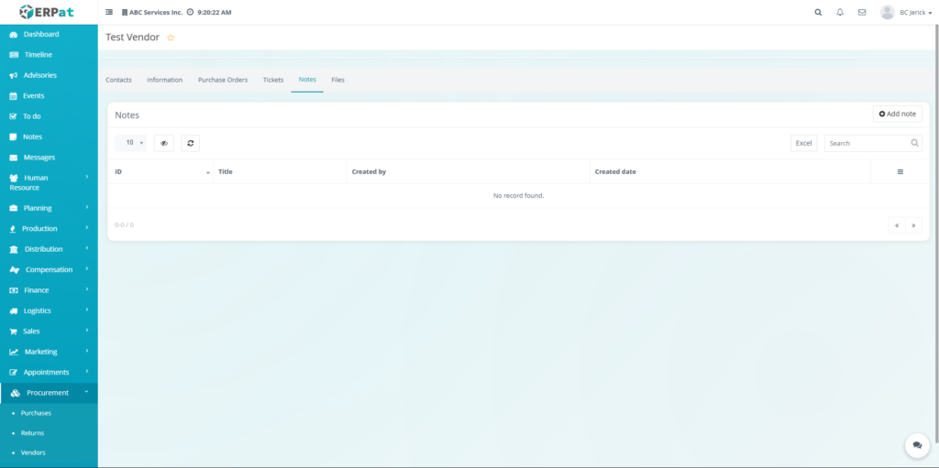This screenshot has width=939, height=468.
Task: Export the table with the Excel button
Action: tap(803, 143)
